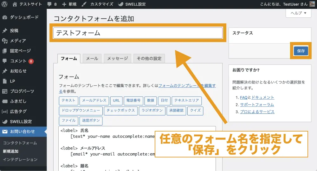Expand the ヘルプ dropdown
This screenshot has height=171, width=317.
click(298, 13)
